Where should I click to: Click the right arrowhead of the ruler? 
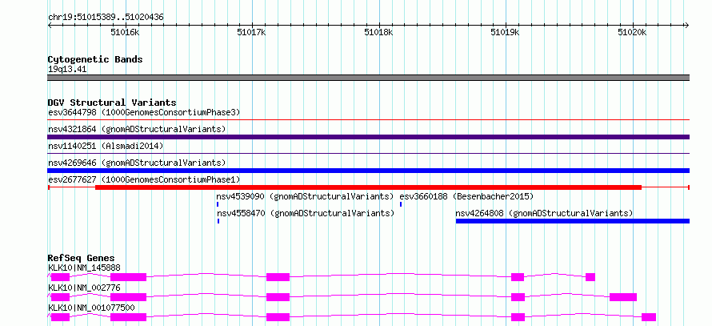[687, 26]
